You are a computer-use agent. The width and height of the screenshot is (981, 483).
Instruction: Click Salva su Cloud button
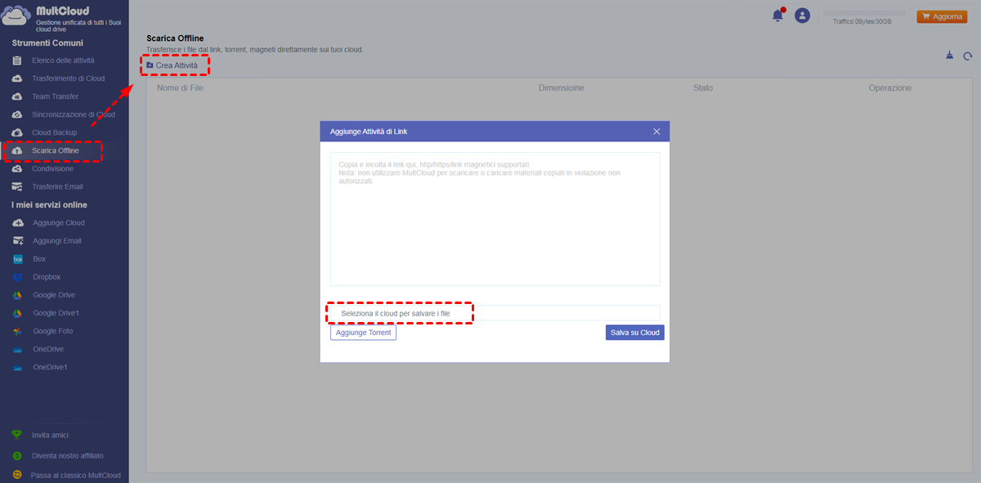tap(634, 333)
